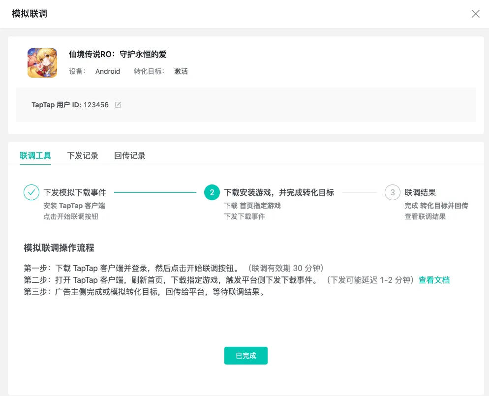489x396 pixels.
Task: Click the 仙境传说RO game app icon
Action: pos(42,63)
